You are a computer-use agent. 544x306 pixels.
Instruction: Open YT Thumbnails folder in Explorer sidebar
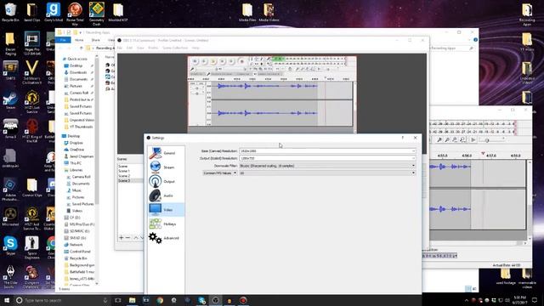click(78, 127)
